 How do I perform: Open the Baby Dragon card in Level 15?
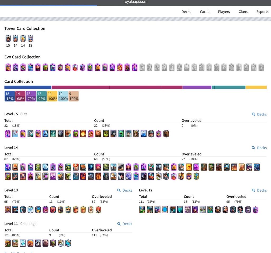pyautogui.click(x=121, y=134)
